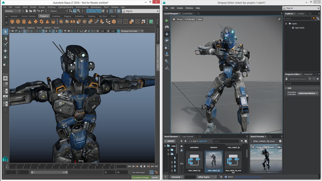Screen dimensions: 322x181
Task: Activate the Rotate tool in Maya toolbox
Action: 5,57
